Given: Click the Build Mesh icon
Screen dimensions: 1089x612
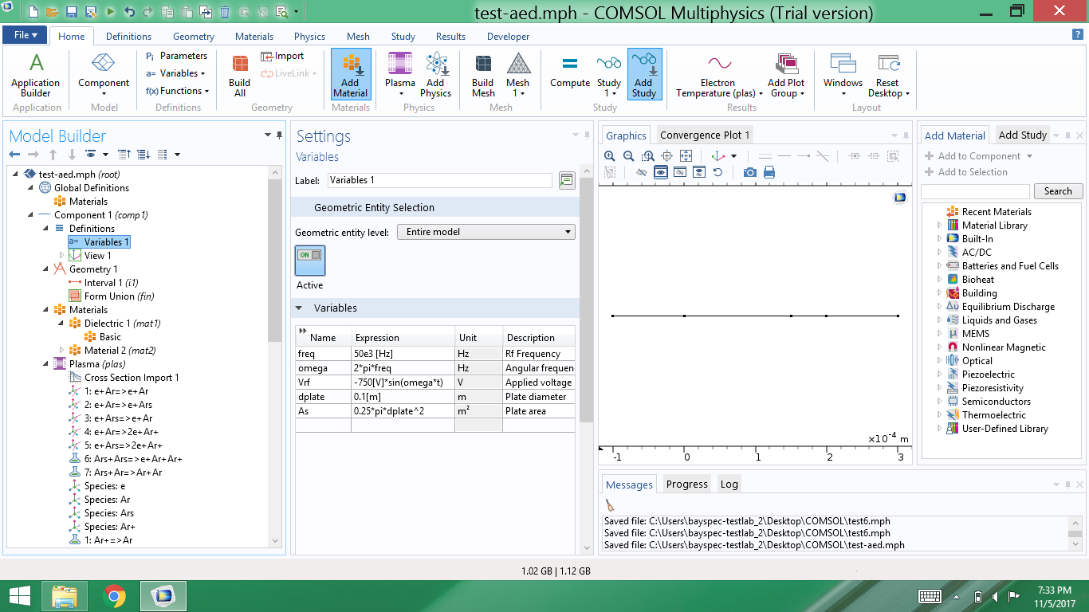Looking at the screenshot, I should tap(483, 76).
